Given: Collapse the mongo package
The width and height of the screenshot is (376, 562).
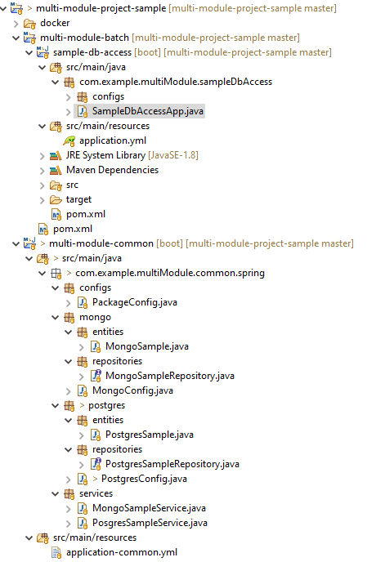Looking at the screenshot, I should [x=56, y=318].
